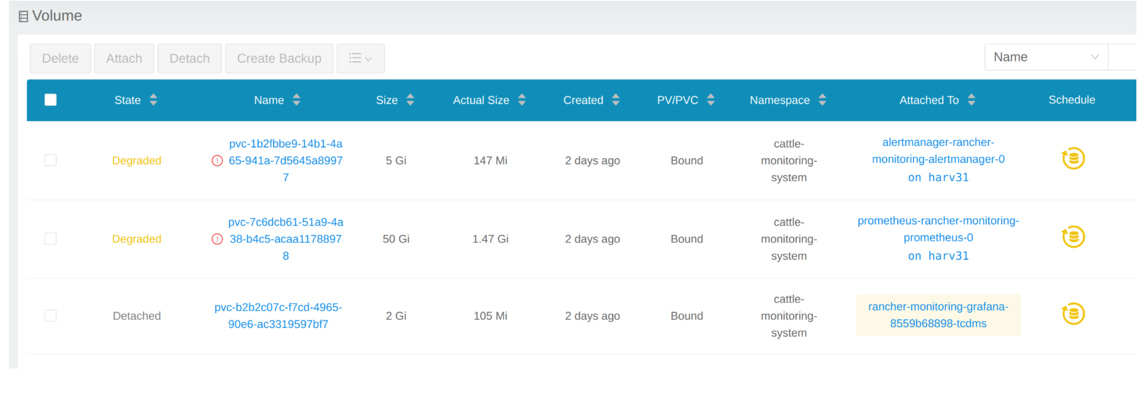Click red warning icon beside pvc-1b2fbbe9 volume

click(x=217, y=161)
